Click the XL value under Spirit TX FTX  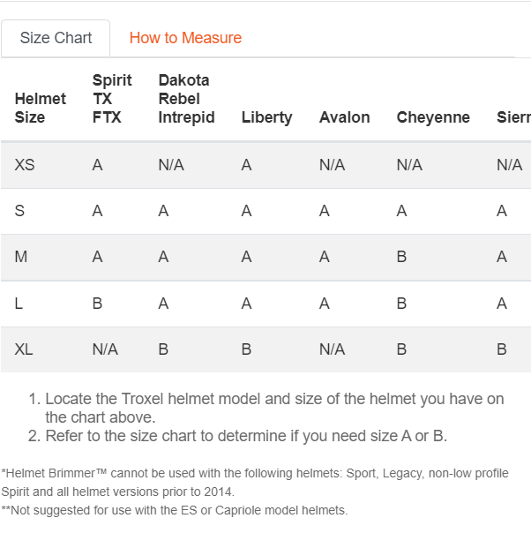click(105, 349)
